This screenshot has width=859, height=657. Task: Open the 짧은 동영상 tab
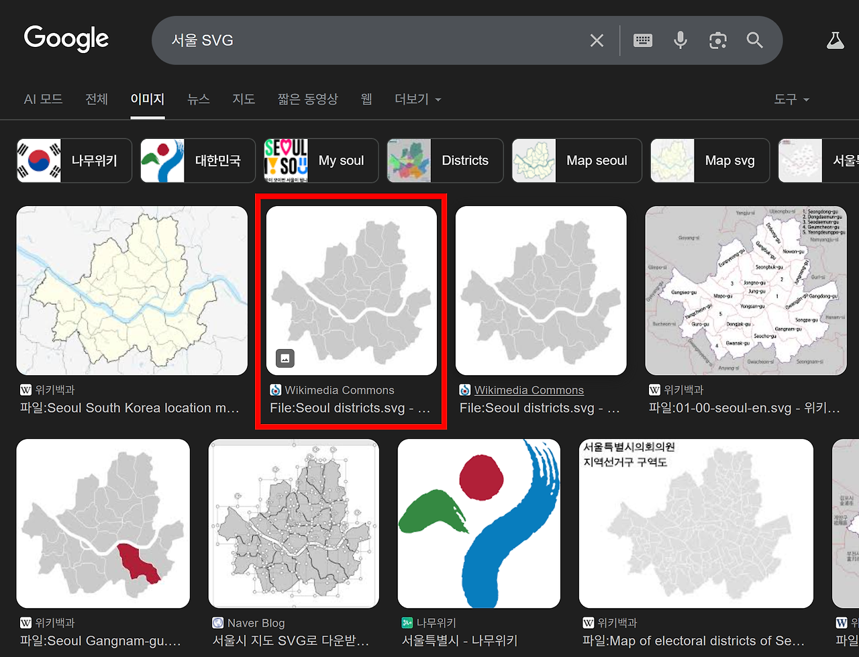point(308,99)
